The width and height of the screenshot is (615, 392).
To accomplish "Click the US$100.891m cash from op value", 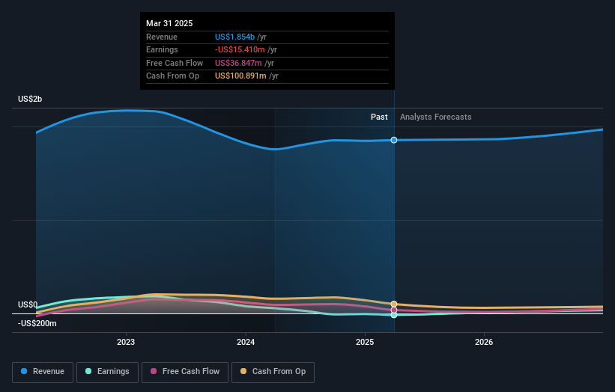I will point(240,76).
